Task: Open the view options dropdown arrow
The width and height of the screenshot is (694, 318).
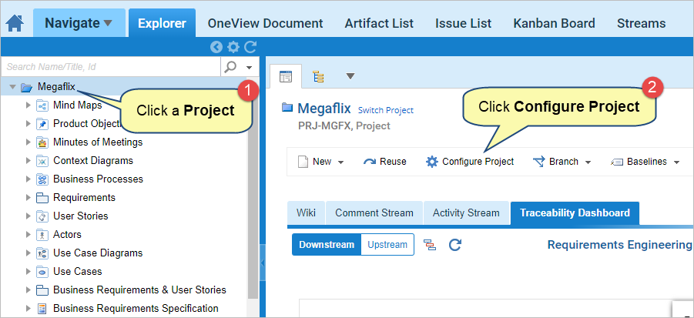Action: (350, 76)
